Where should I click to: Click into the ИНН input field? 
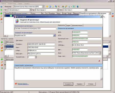point(80,32)
